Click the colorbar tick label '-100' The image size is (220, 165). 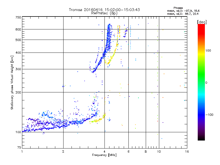pos(209,115)
